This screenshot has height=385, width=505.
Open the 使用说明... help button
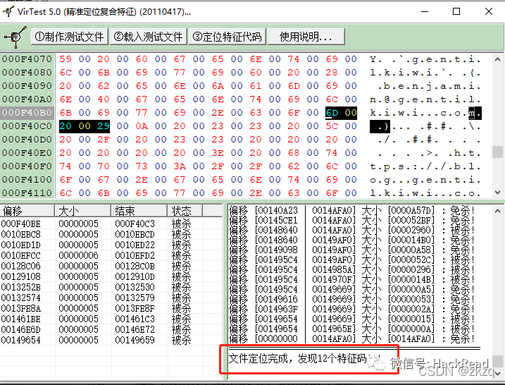(x=306, y=37)
